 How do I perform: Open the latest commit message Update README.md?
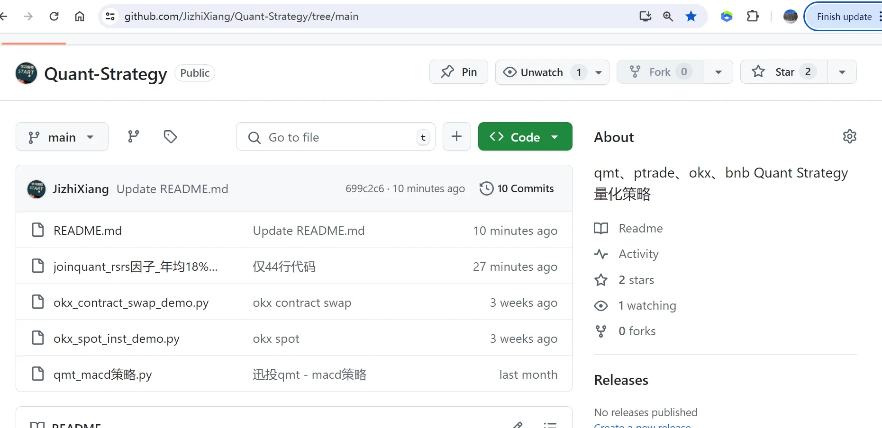173,189
